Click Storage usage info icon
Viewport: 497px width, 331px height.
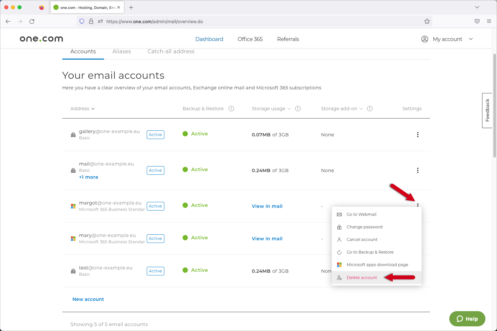[x=298, y=109]
